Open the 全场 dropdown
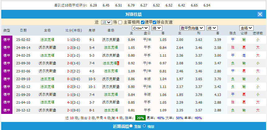The image size is (267, 130). (246, 28)
